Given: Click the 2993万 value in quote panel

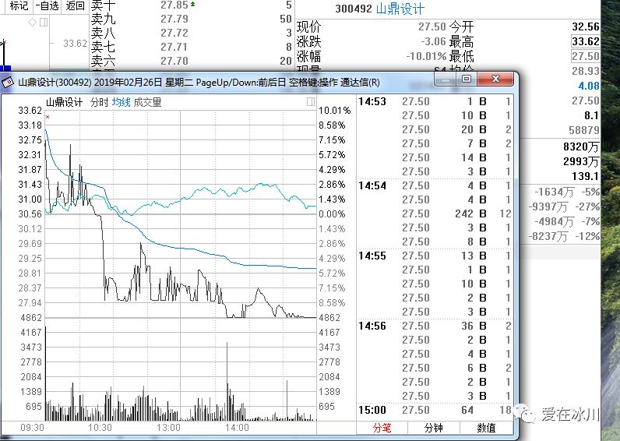Looking at the screenshot, I should [581, 161].
